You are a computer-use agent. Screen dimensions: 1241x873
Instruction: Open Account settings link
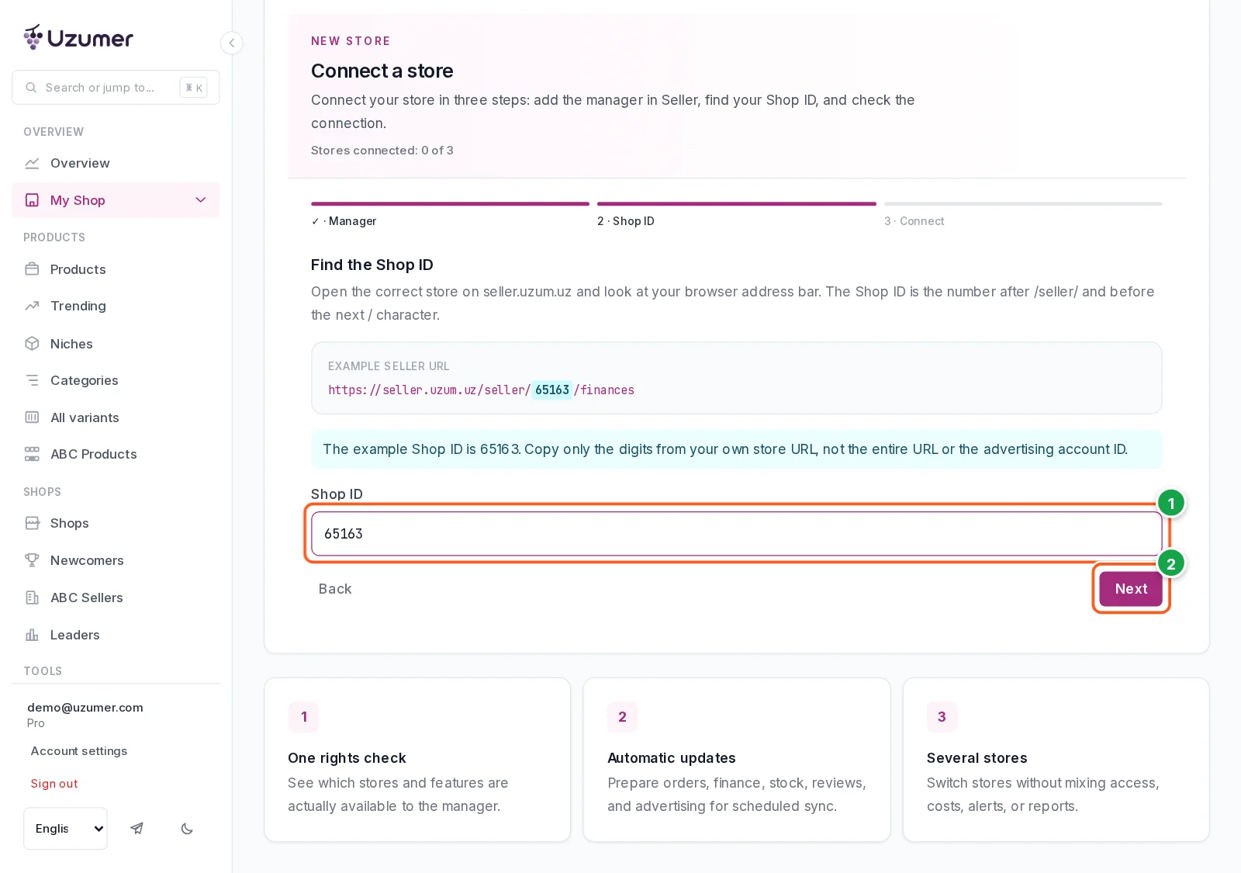click(79, 751)
